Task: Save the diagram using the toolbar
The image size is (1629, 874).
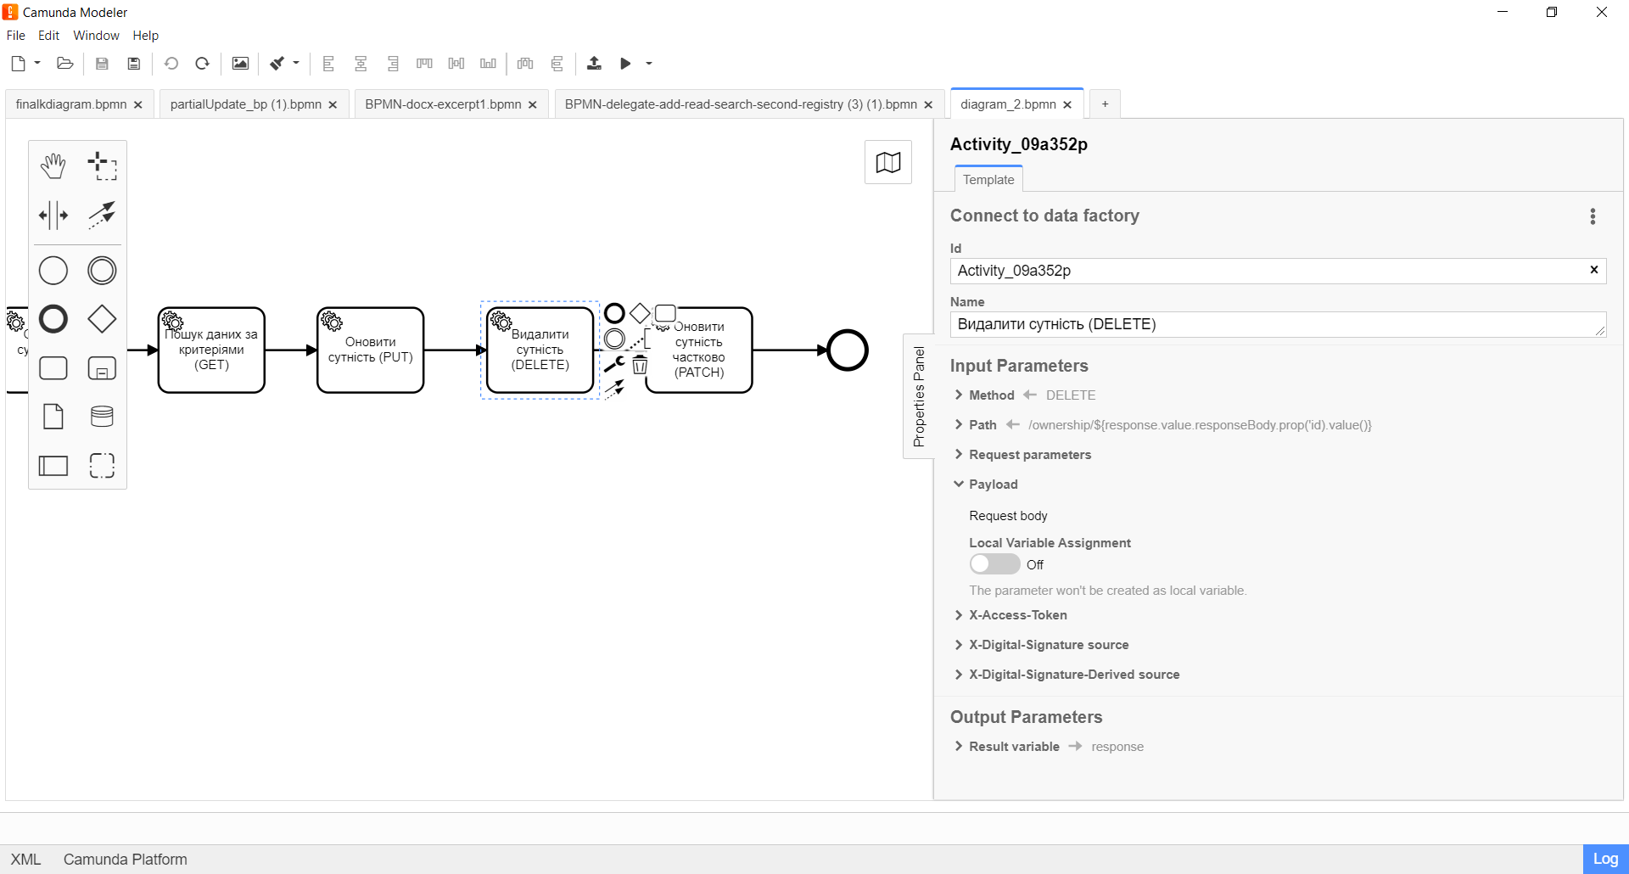Action: (102, 64)
